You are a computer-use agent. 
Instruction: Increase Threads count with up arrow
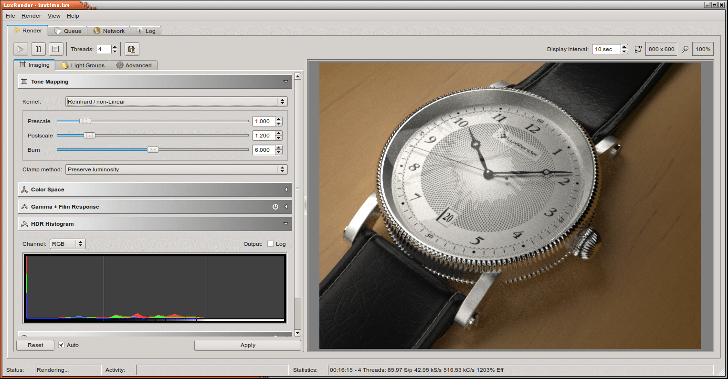pos(115,47)
